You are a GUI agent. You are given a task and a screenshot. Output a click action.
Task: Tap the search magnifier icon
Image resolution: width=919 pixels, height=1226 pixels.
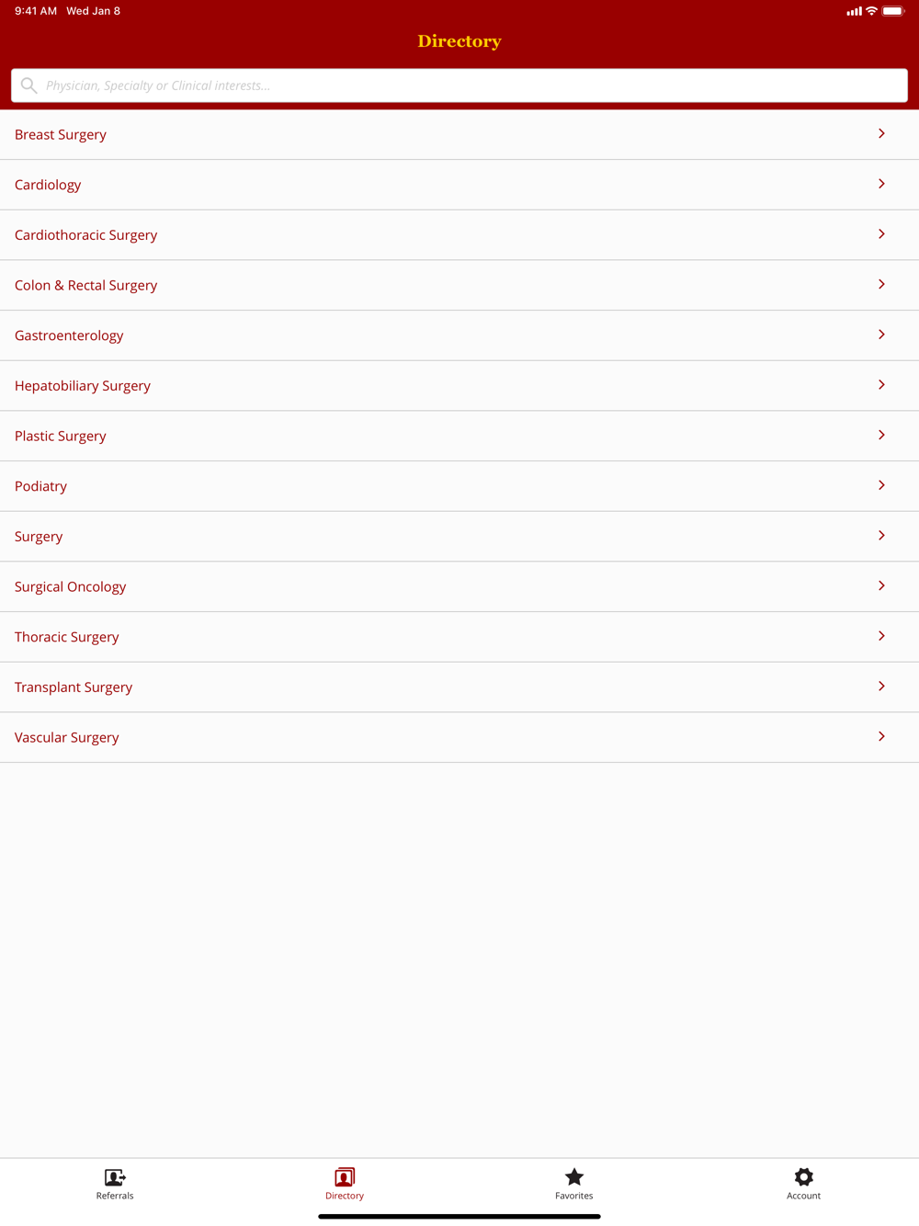point(29,85)
